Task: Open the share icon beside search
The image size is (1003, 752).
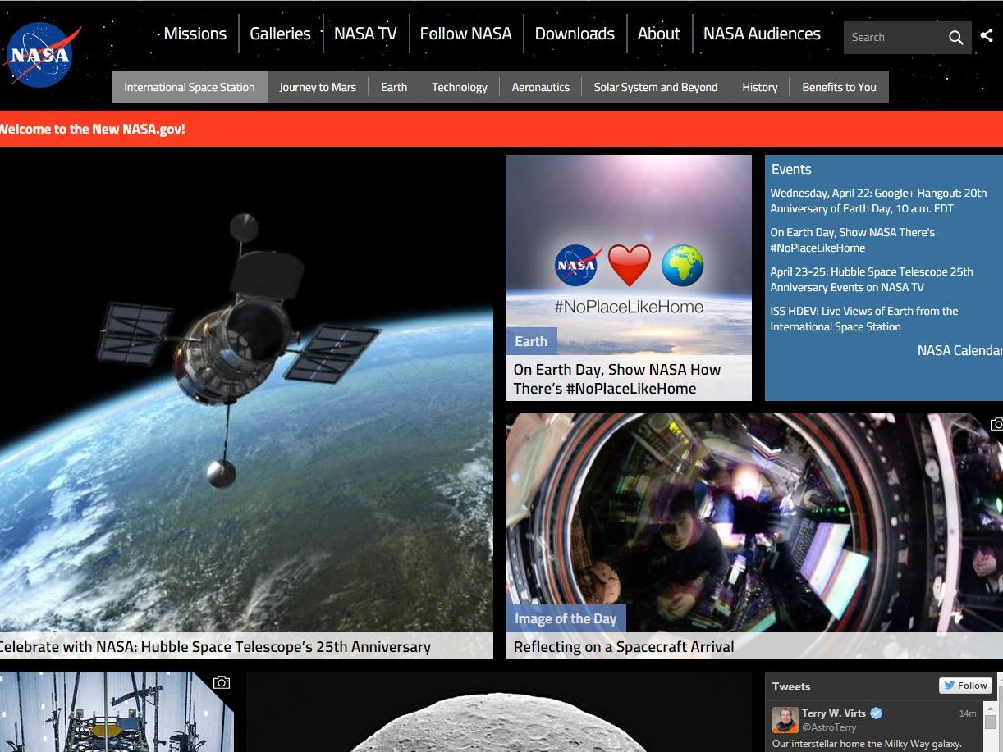Action: [x=987, y=35]
